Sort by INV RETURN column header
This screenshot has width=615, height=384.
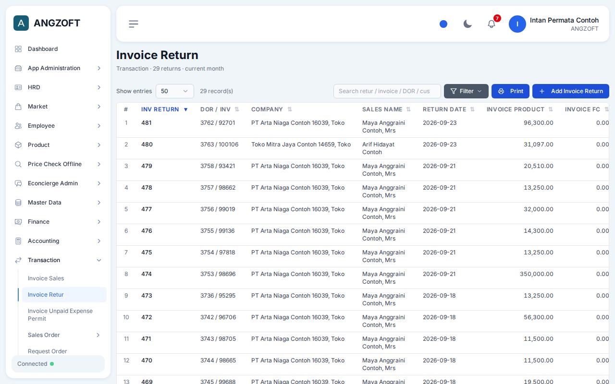pyautogui.click(x=164, y=109)
